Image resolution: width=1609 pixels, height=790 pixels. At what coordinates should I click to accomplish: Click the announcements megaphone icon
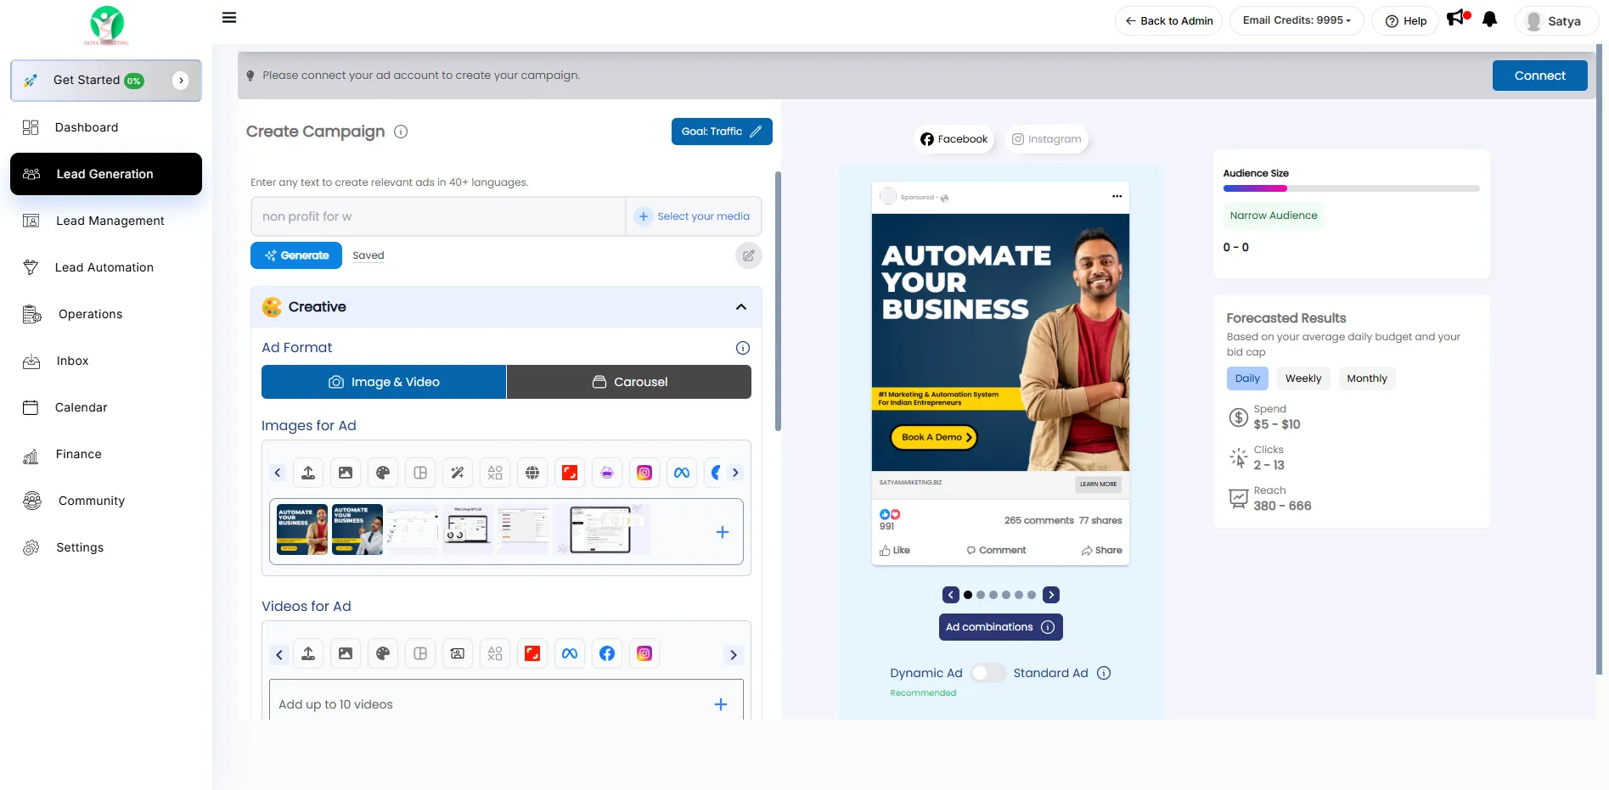(1456, 18)
